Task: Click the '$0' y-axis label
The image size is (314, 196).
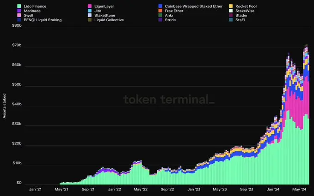Action: 19,183
